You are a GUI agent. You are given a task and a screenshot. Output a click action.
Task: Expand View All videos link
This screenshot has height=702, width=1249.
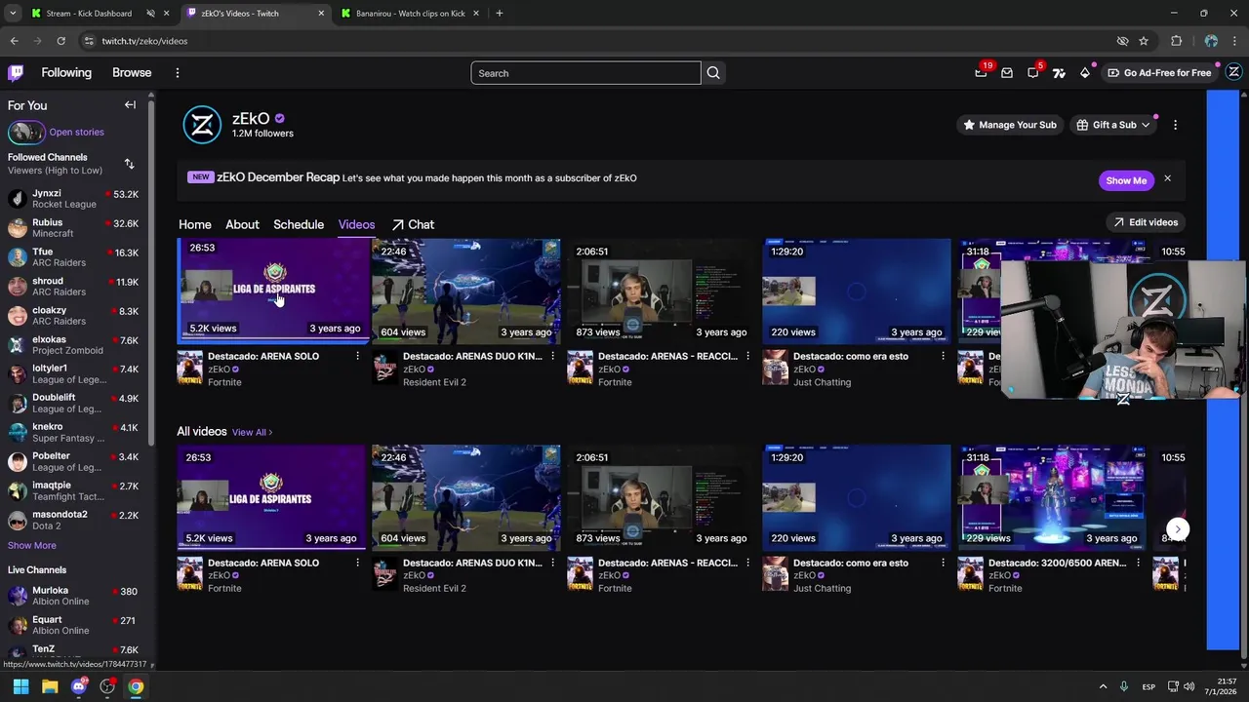point(252,432)
